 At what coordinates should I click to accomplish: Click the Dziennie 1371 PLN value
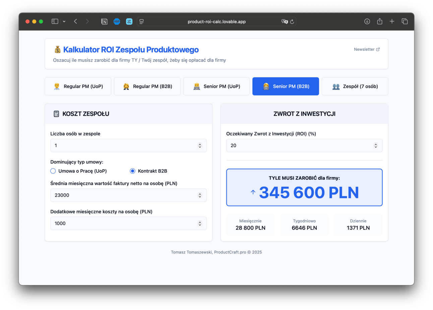[358, 228]
